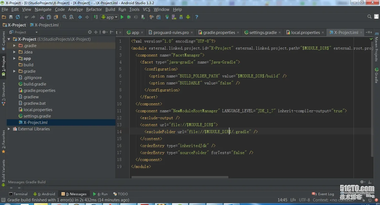
Task: Close the local.properties tab
Action: click(323, 33)
